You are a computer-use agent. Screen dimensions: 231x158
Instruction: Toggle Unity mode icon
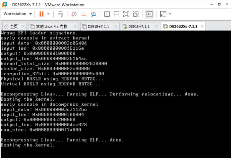click(136, 14)
